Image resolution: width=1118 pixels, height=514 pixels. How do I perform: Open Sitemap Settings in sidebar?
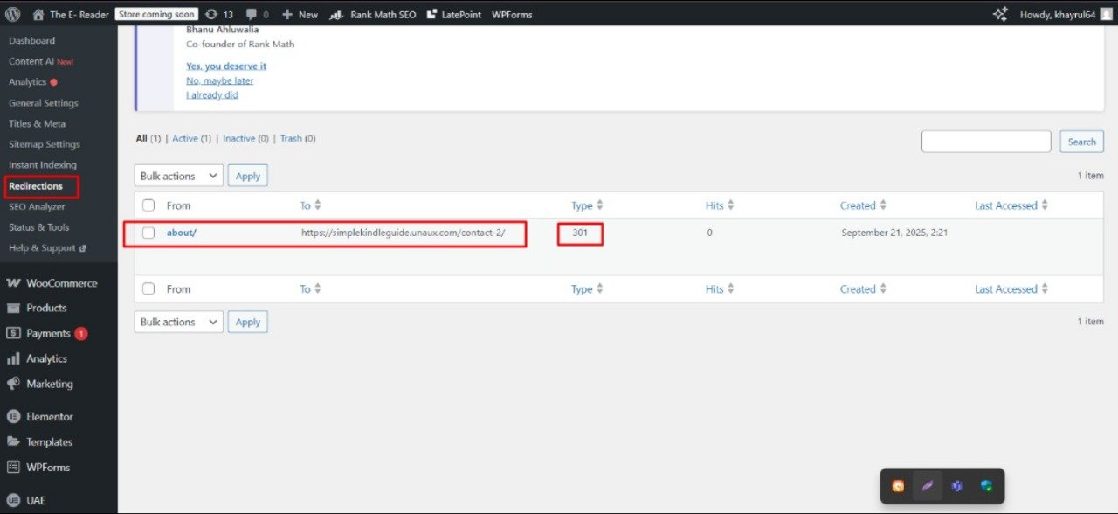44,144
